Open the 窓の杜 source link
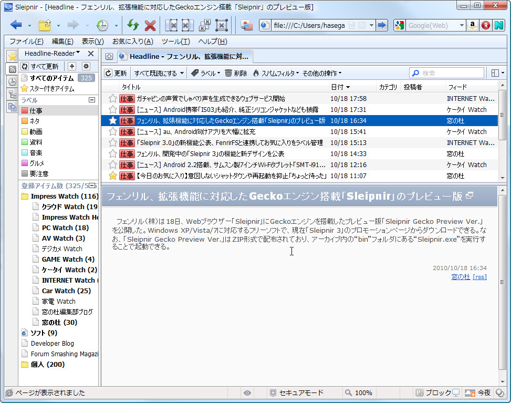 (461, 277)
